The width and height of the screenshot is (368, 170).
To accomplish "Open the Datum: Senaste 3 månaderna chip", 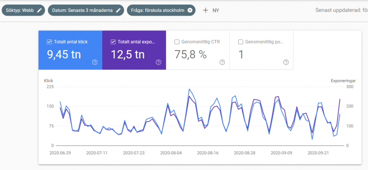I will pyautogui.click(x=86, y=10).
